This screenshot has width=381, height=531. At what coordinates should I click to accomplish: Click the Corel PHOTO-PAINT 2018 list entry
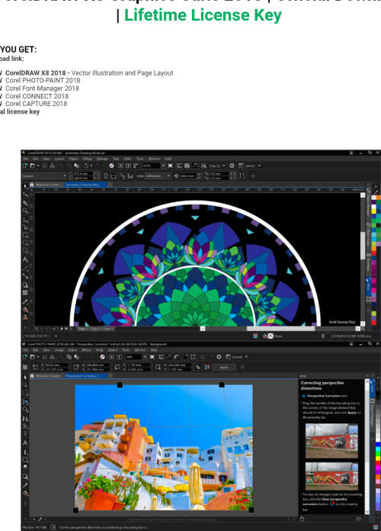[x=43, y=80]
